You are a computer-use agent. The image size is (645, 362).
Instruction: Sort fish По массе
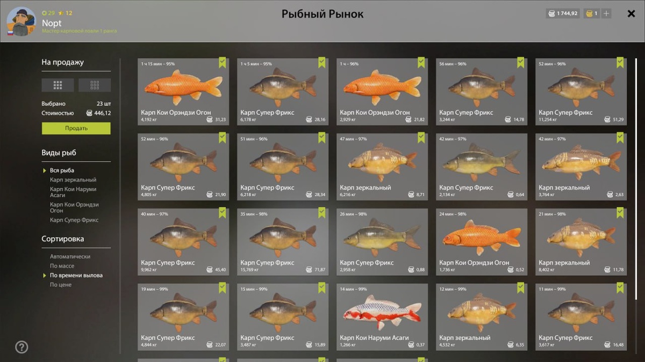coord(62,266)
